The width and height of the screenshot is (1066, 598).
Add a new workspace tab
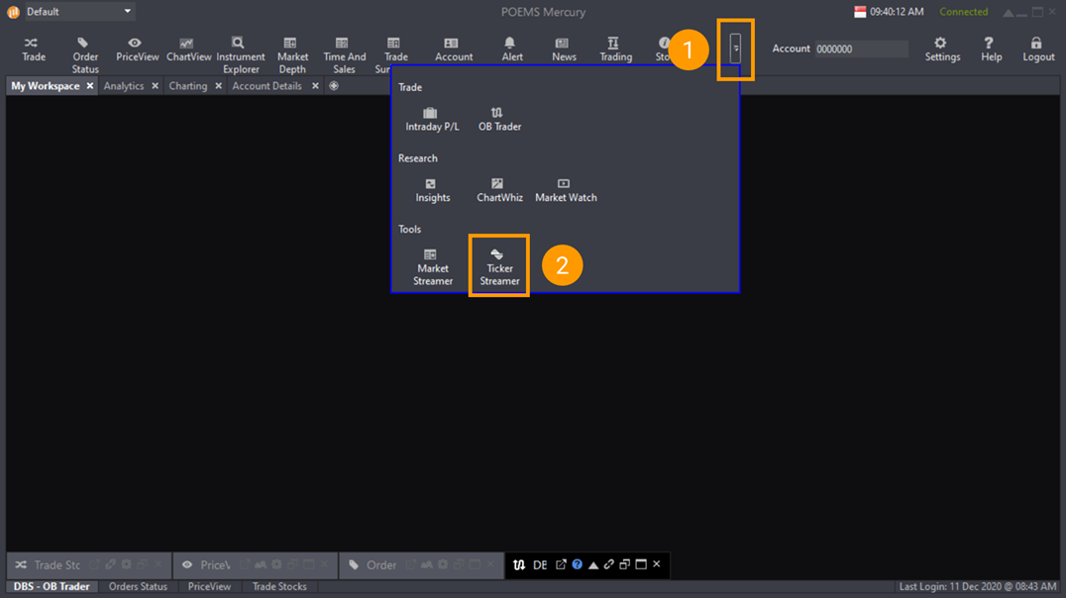point(334,86)
